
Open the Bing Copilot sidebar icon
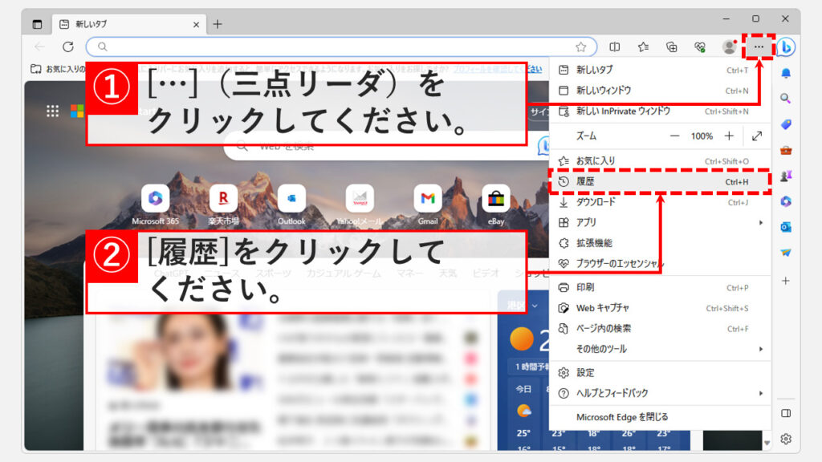(786, 47)
